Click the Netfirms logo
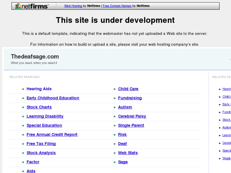Image resolution: width=231 pixels, height=173 pixels. coord(32,6)
